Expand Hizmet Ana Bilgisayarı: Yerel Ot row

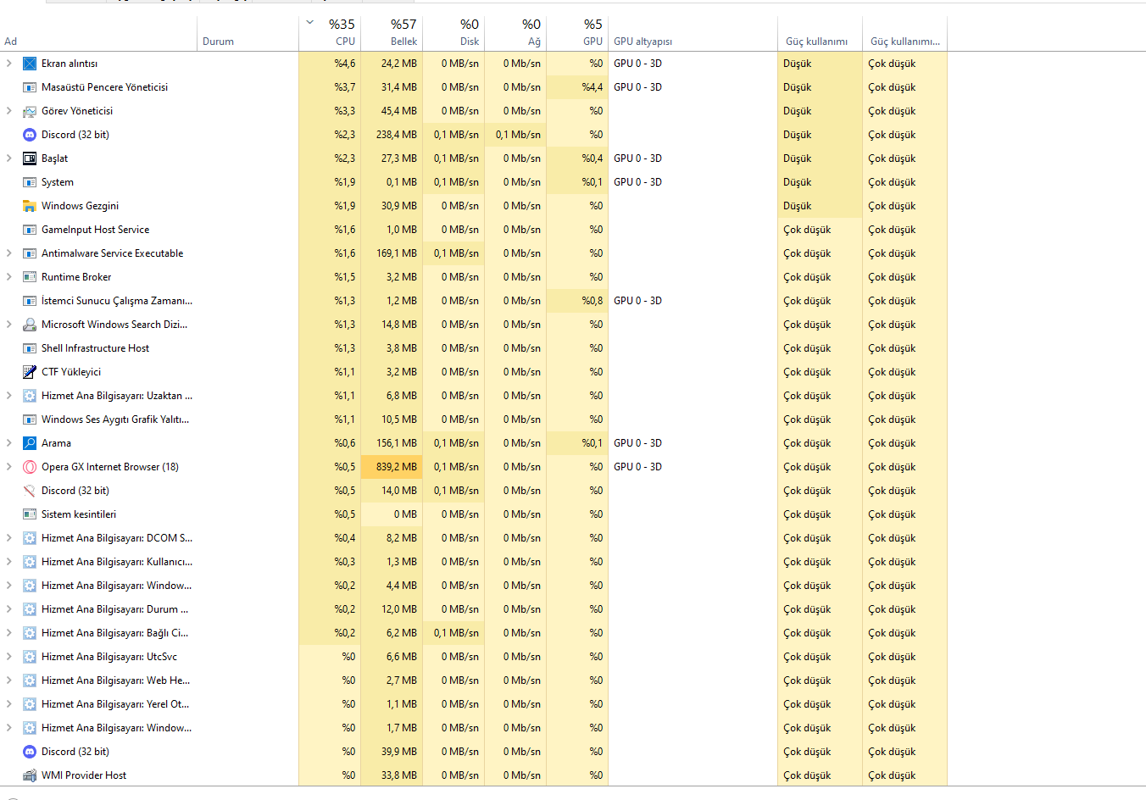(9, 704)
